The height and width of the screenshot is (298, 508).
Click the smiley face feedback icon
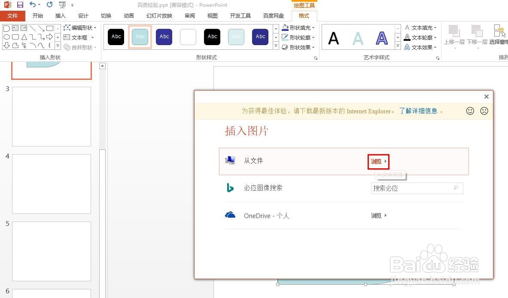470,111
